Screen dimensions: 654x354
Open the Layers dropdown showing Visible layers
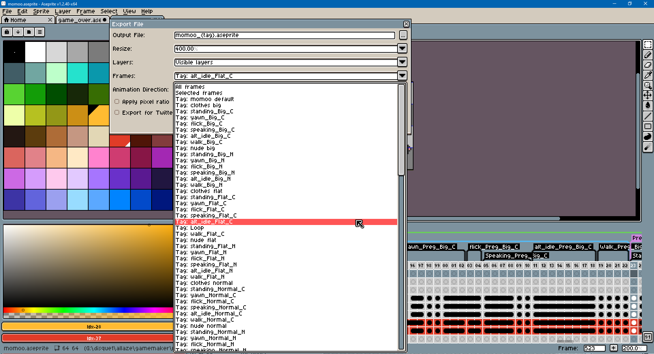[402, 62]
